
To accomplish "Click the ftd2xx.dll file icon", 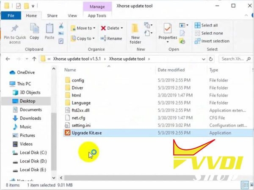I will 67,110.
